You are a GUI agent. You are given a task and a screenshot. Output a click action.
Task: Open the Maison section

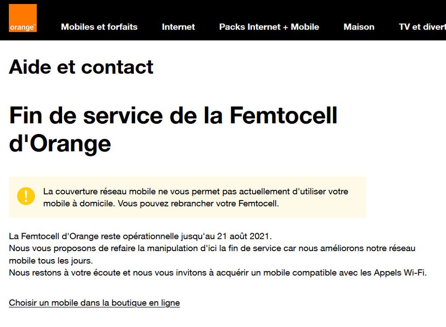(x=358, y=27)
